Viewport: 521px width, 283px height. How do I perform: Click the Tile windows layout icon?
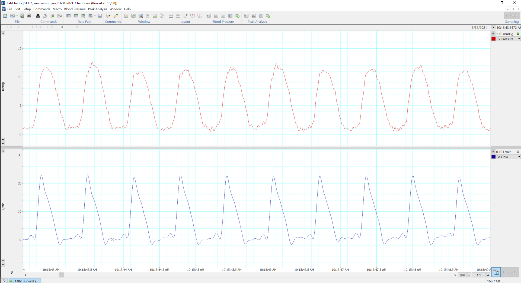pyautogui.click(x=171, y=16)
